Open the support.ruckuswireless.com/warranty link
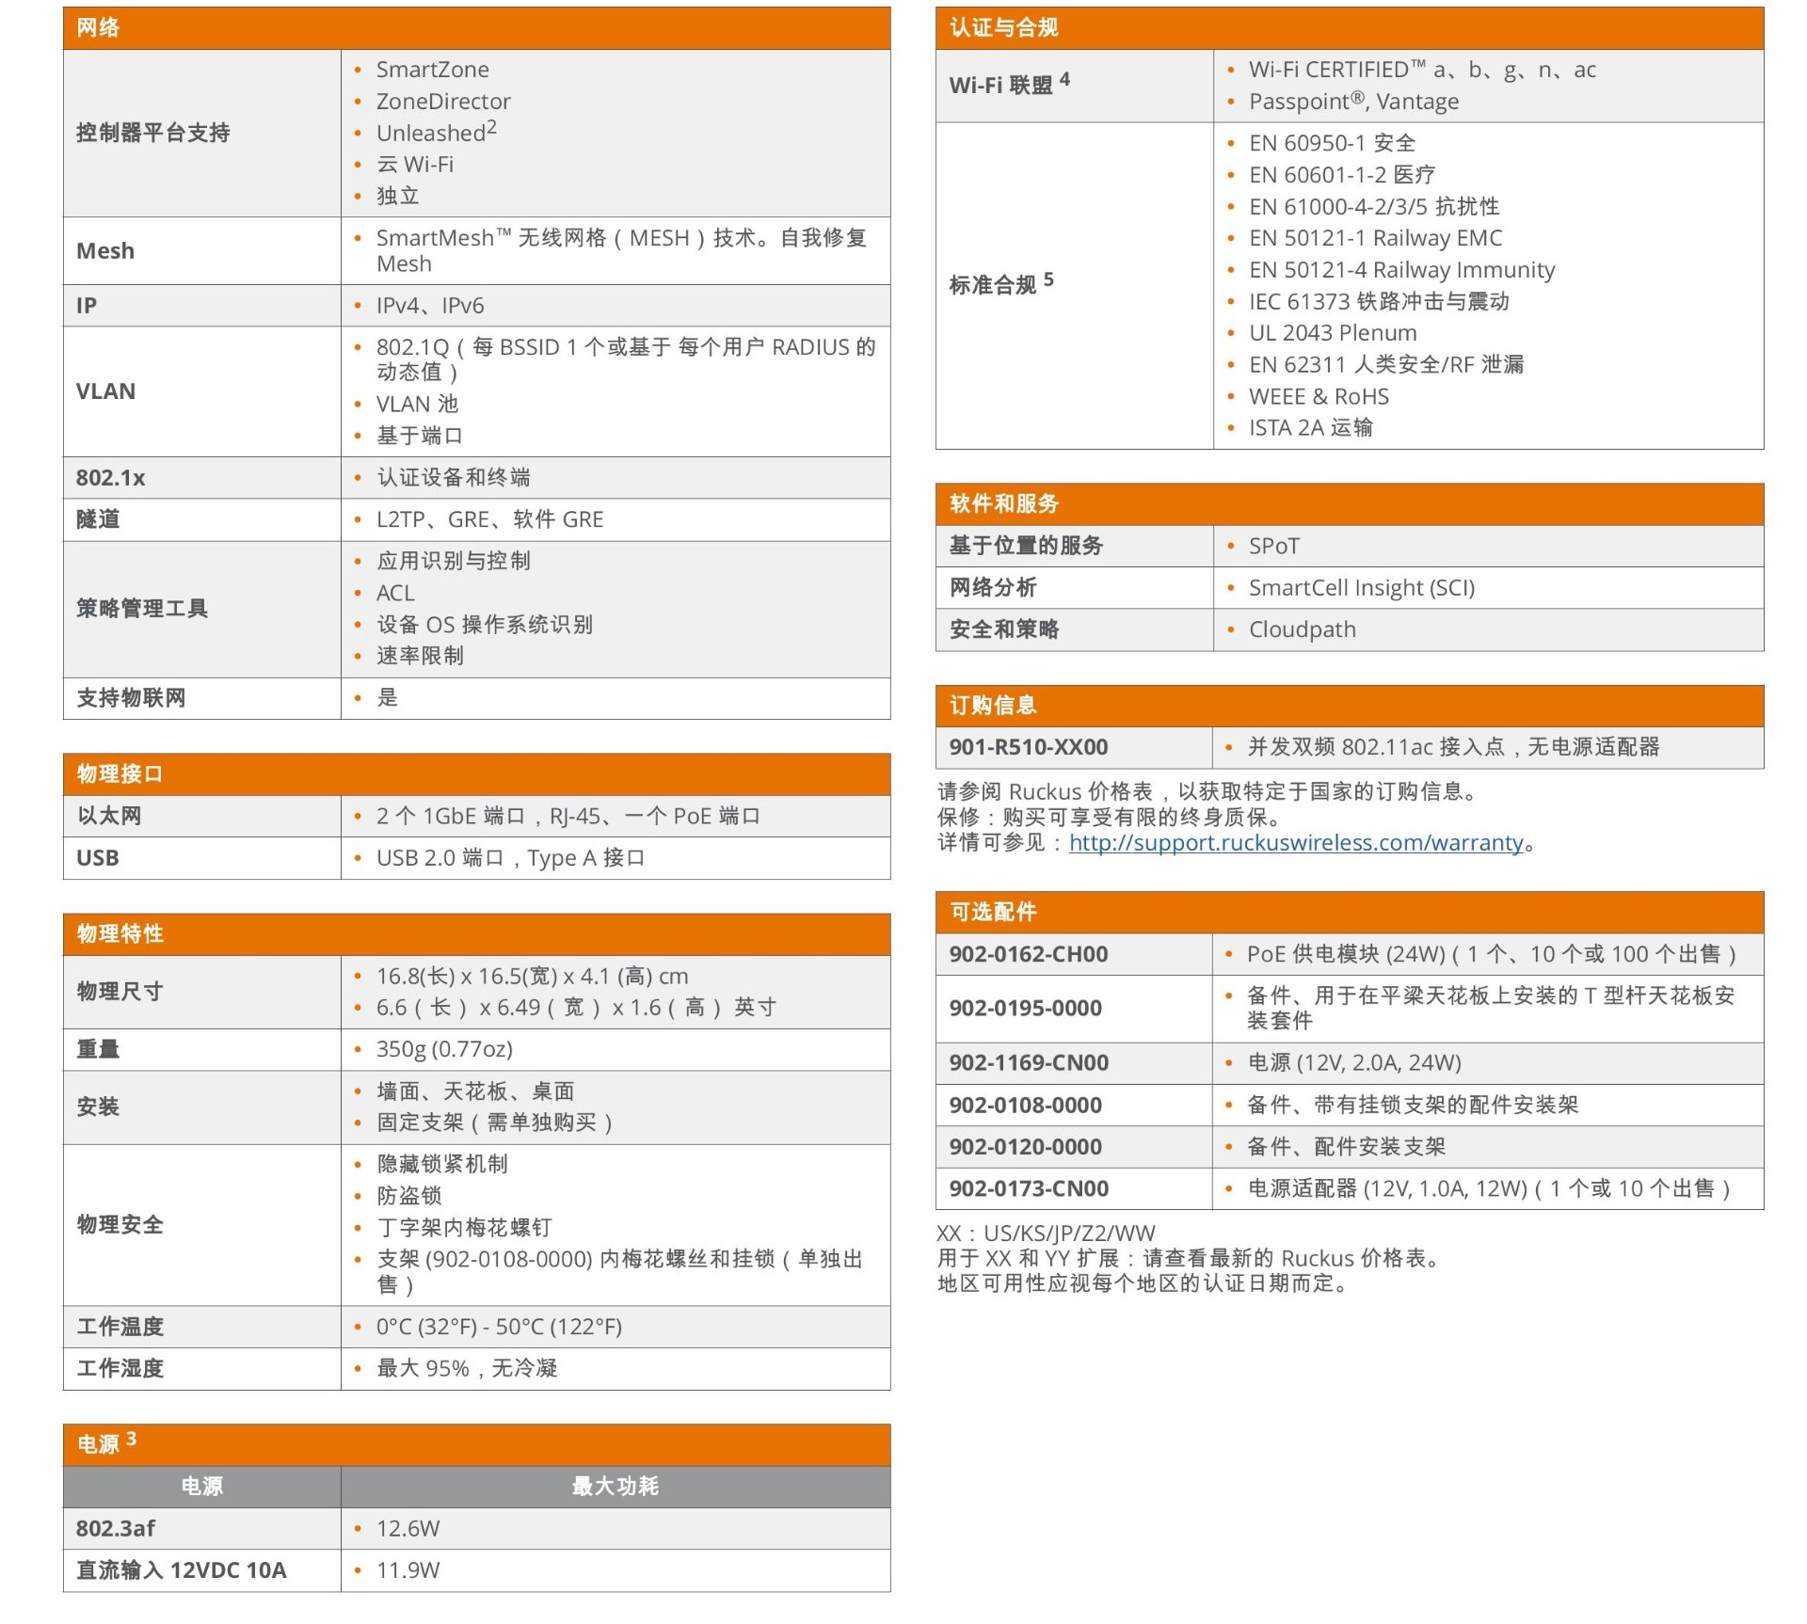This screenshot has height=1624, width=1807. click(x=1296, y=842)
